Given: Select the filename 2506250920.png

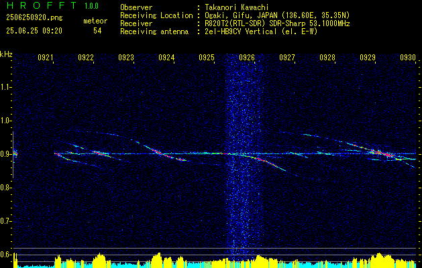Looking at the screenshot, I should [34, 18].
